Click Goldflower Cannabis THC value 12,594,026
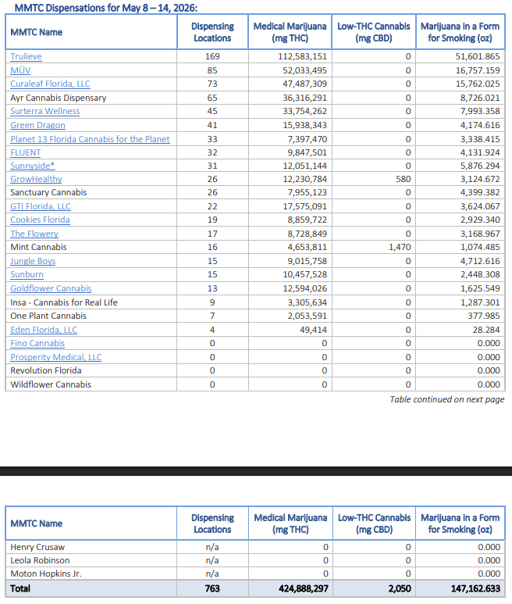 304,288
